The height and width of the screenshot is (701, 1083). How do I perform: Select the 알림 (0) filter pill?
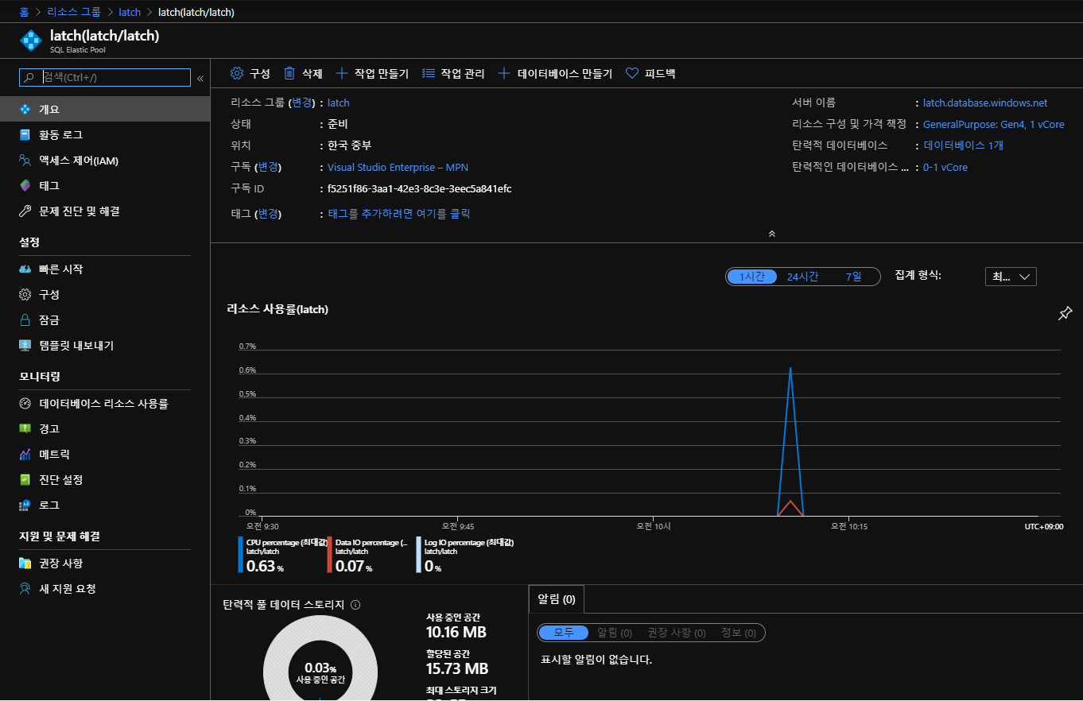[x=615, y=633]
